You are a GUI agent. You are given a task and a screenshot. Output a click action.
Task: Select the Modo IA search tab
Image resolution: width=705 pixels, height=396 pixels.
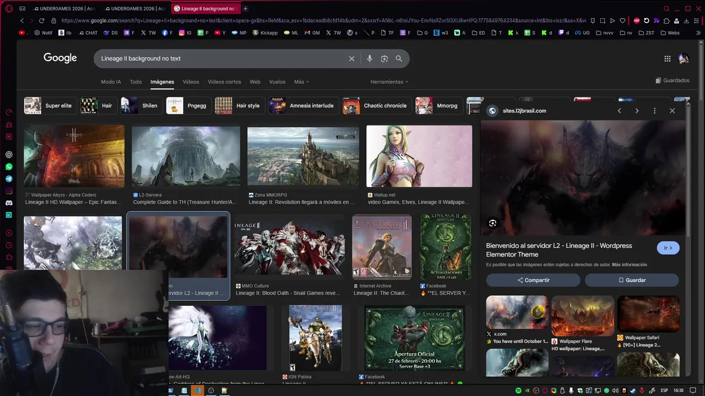(111, 82)
